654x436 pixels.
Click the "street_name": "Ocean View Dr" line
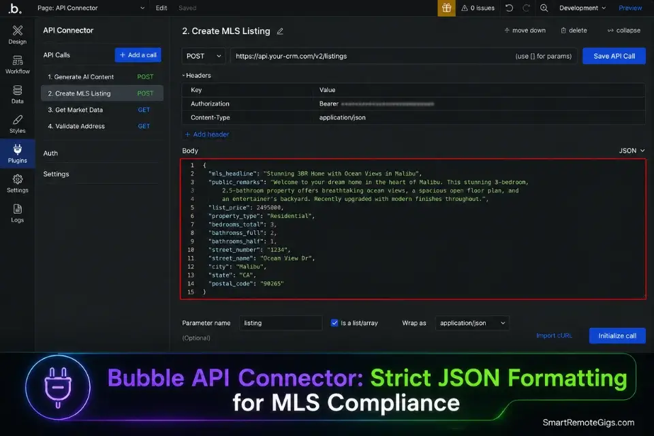tap(261, 258)
